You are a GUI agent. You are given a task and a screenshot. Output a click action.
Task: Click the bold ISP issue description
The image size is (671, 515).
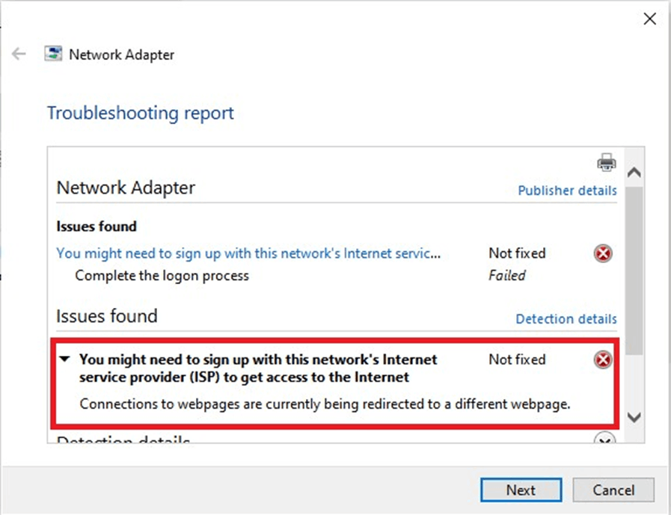pos(258,368)
